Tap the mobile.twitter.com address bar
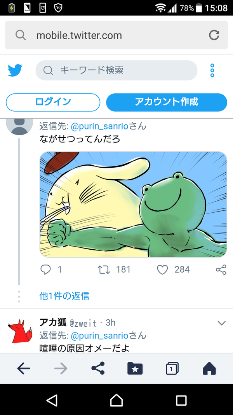 (x=116, y=35)
